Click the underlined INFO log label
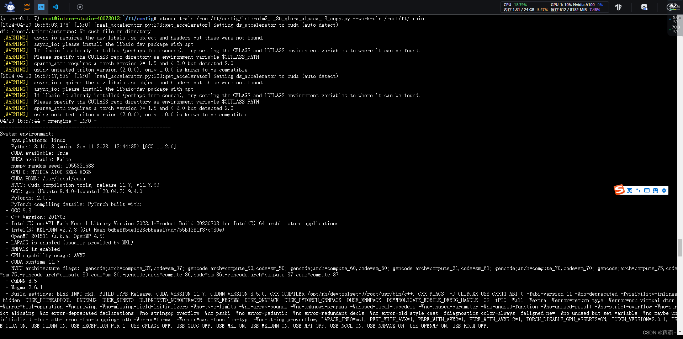 [85, 121]
